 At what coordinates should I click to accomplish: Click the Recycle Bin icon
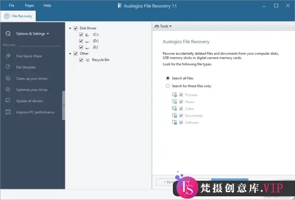88,60
